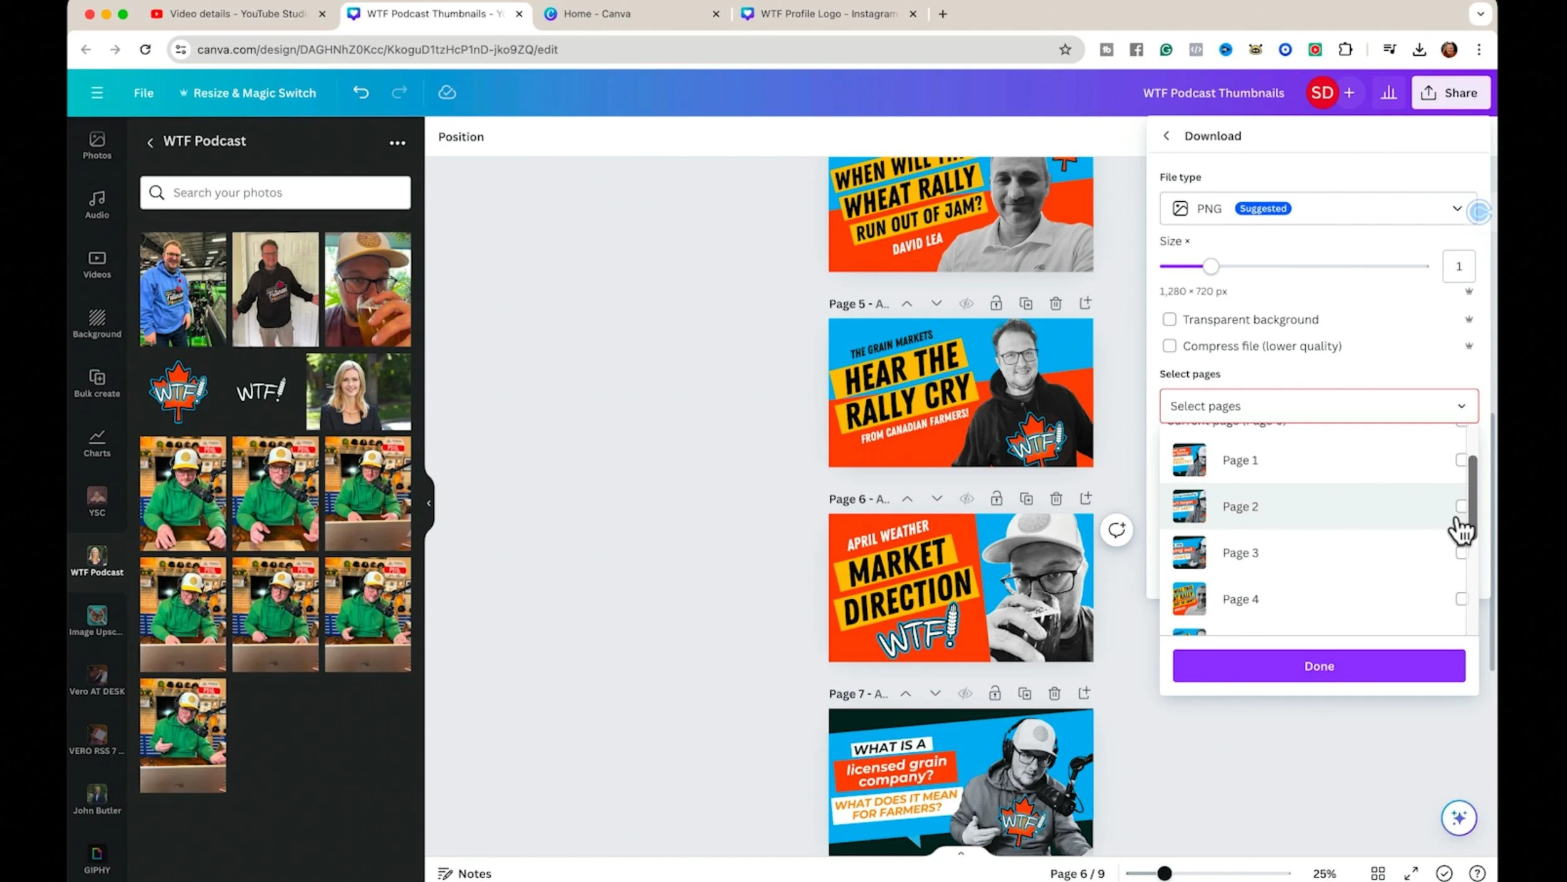Move Page 6 down with chevron
The width and height of the screenshot is (1567, 882).
[x=936, y=499]
